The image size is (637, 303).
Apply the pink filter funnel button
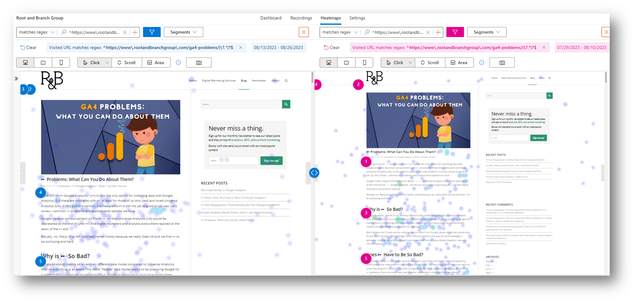pos(455,32)
